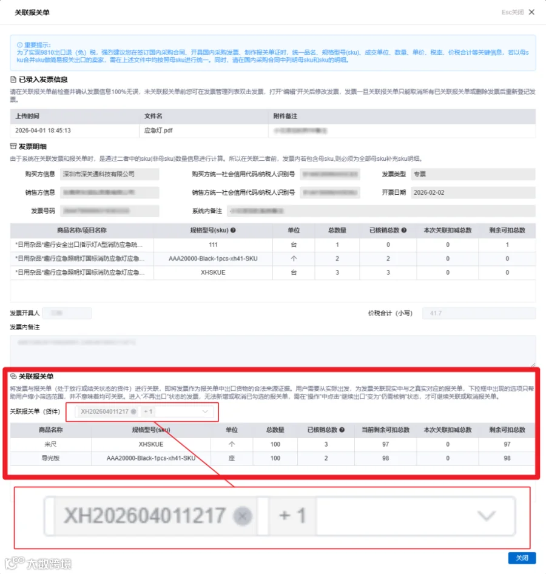Click the 购买方信息 input field
546x574 pixels.
click(109, 174)
